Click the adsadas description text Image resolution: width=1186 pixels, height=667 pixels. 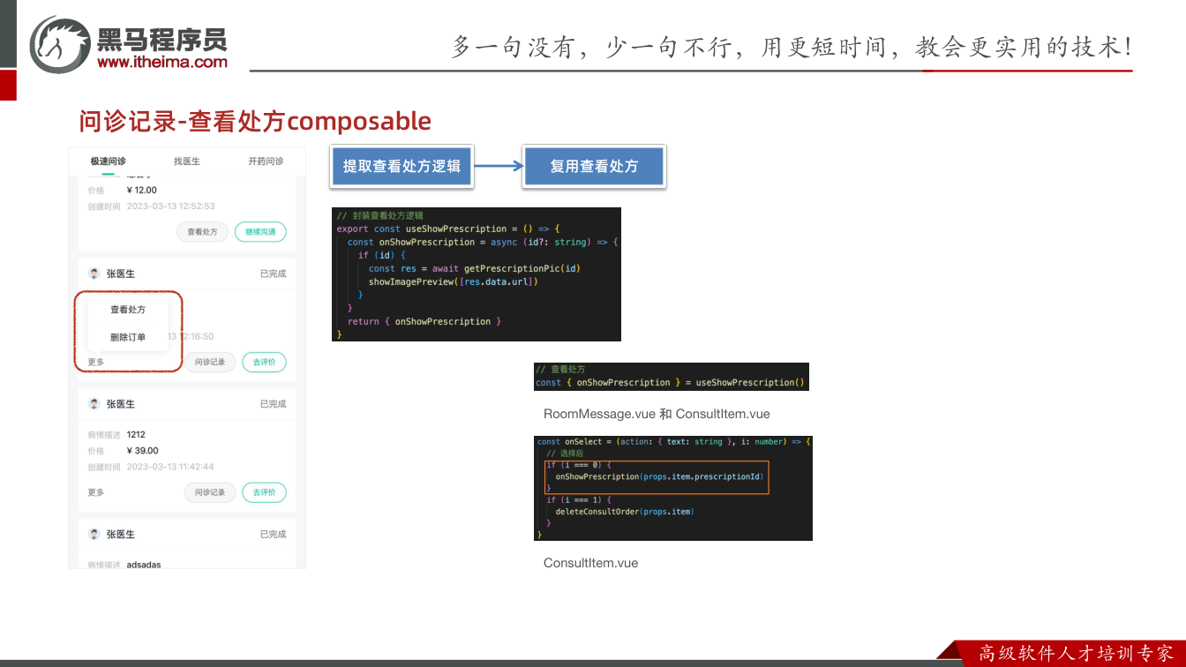144,565
